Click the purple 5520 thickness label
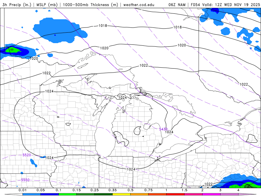Image resolution: width=261 pixels, height=196 pixels. tap(27, 155)
